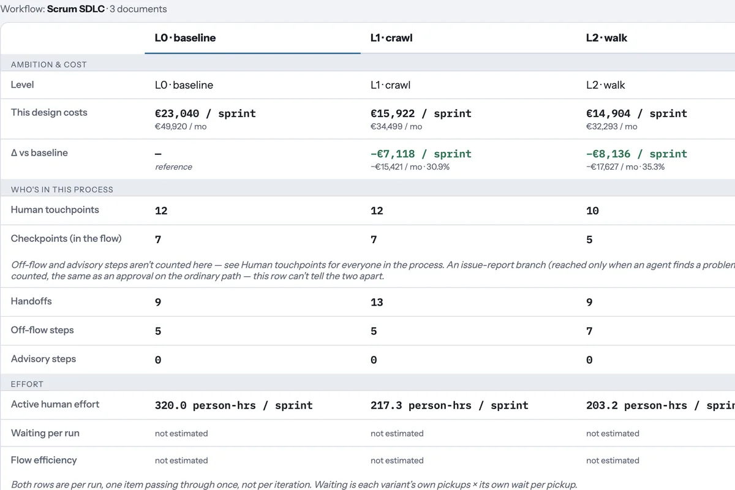Click the '€49,920 / mo' monthly cost

point(181,127)
